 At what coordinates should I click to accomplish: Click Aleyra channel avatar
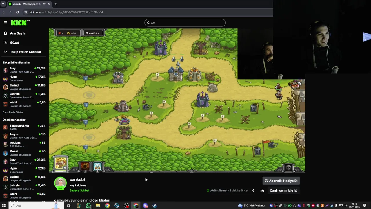pyautogui.click(x=5, y=136)
